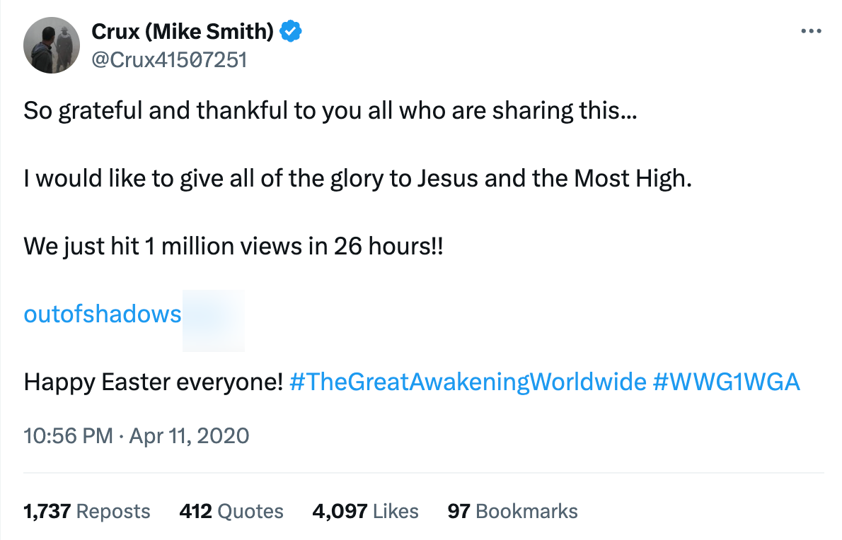842x540 pixels.
Task: Click the #WWG1WGA hashtag
Action: pos(730,382)
